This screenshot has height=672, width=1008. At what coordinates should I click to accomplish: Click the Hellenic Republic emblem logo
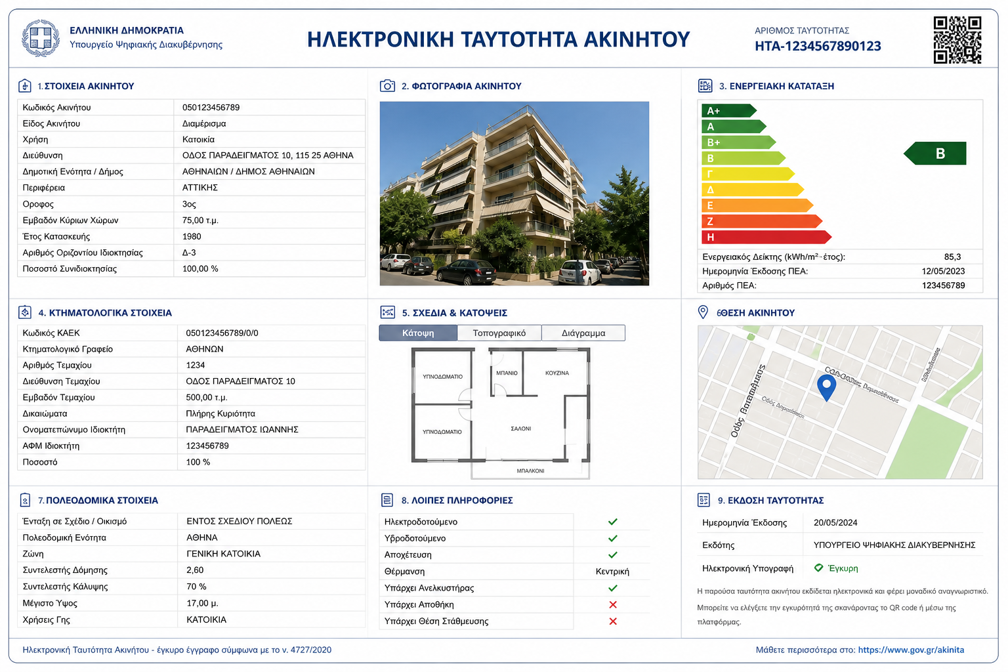click(41, 38)
